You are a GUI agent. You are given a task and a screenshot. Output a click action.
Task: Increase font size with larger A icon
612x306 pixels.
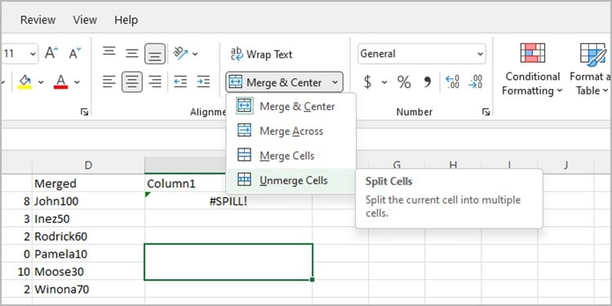pyautogui.click(x=51, y=54)
